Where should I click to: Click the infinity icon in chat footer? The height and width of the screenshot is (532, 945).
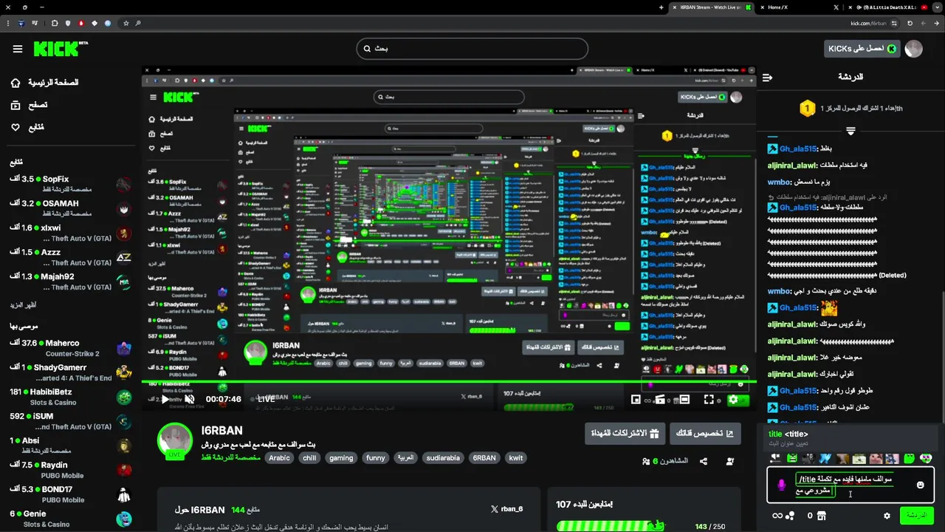coord(777,516)
